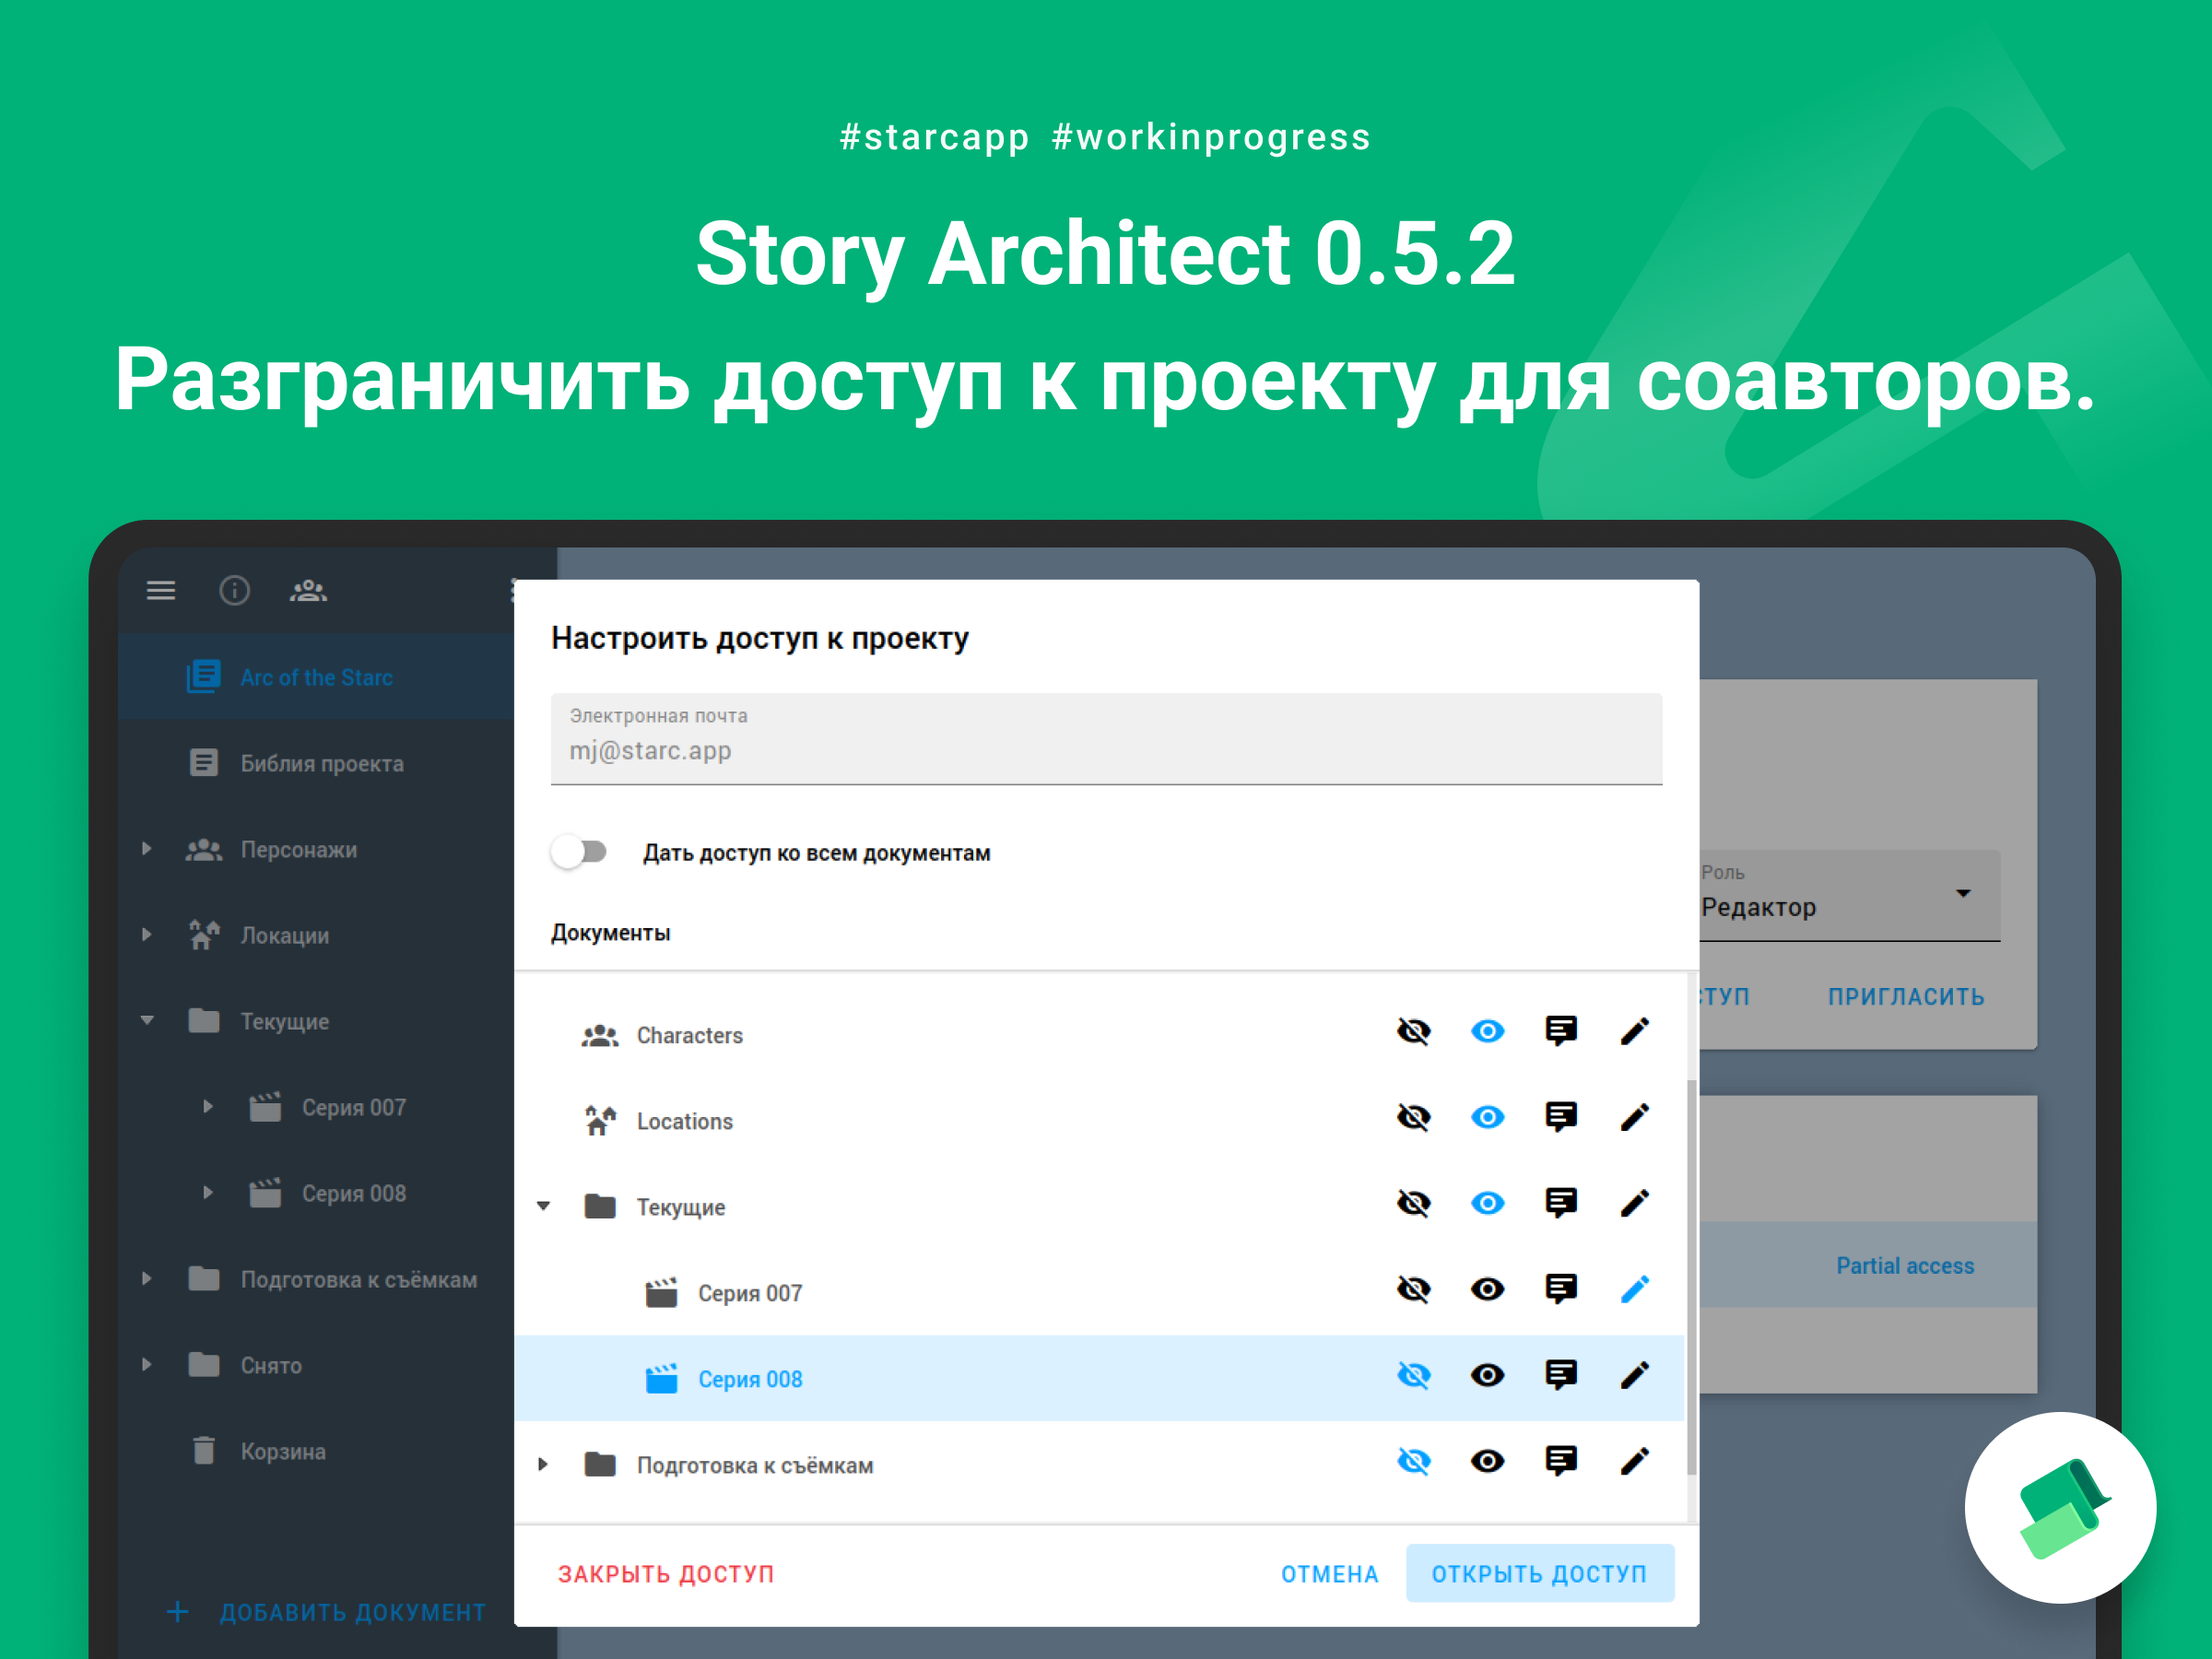Image resolution: width=2212 pixels, height=1659 pixels.
Task: Select hidden access for Серия 008
Action: click(1413, 1375)
